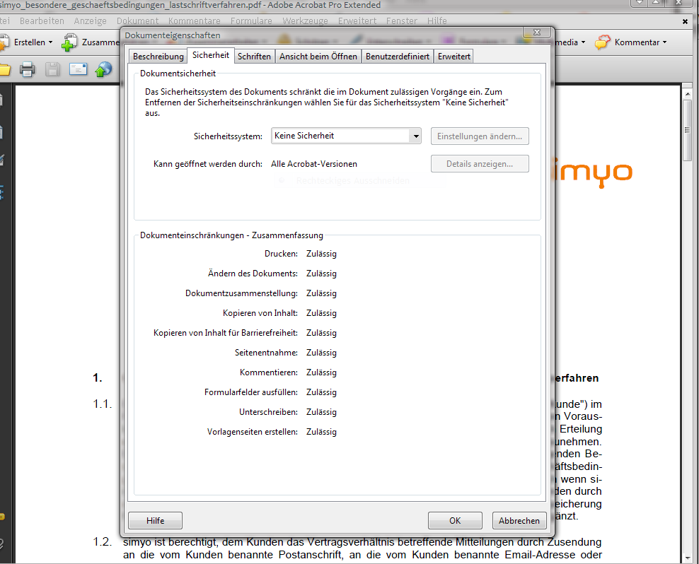Open the Erweitert menu in the menu bar
This screenshot has width=699, height=564.
tap(357, 21)
